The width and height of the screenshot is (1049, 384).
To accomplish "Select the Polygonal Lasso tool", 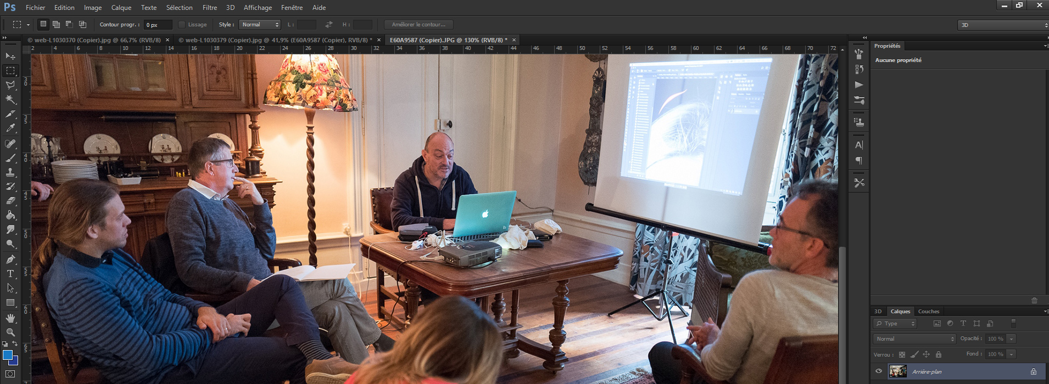I will click(x=10, y=85).
